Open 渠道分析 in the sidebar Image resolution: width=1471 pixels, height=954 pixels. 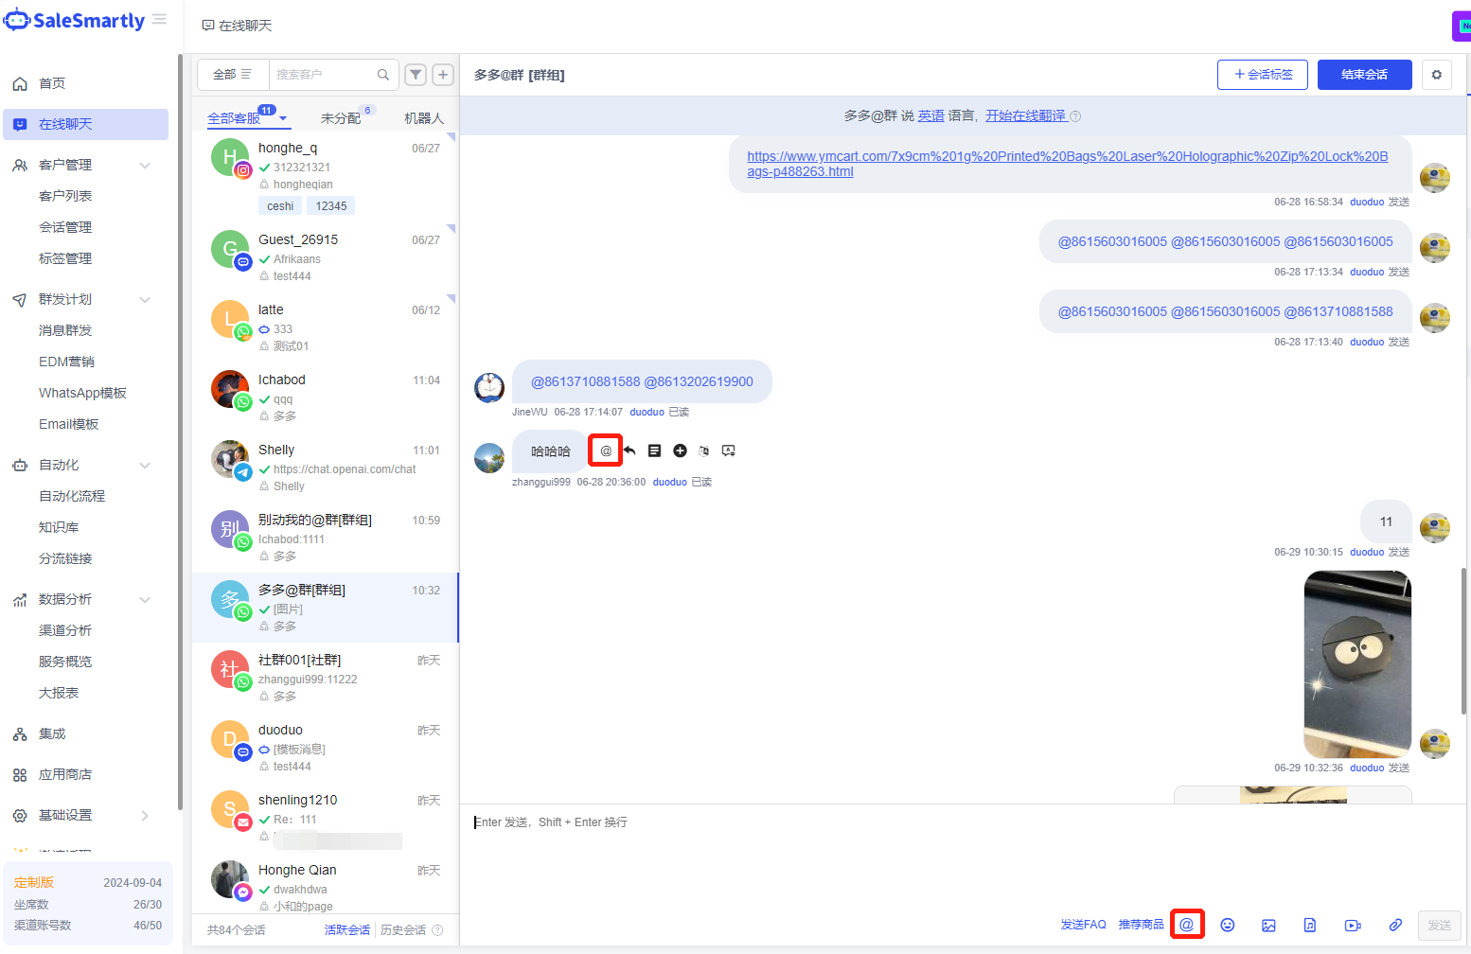point(65,630)
